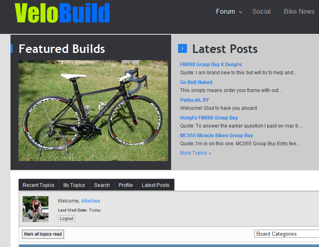Open the Go Butt Naked post
The width and height of the screenshot is (319, 247).
point(196,82)
